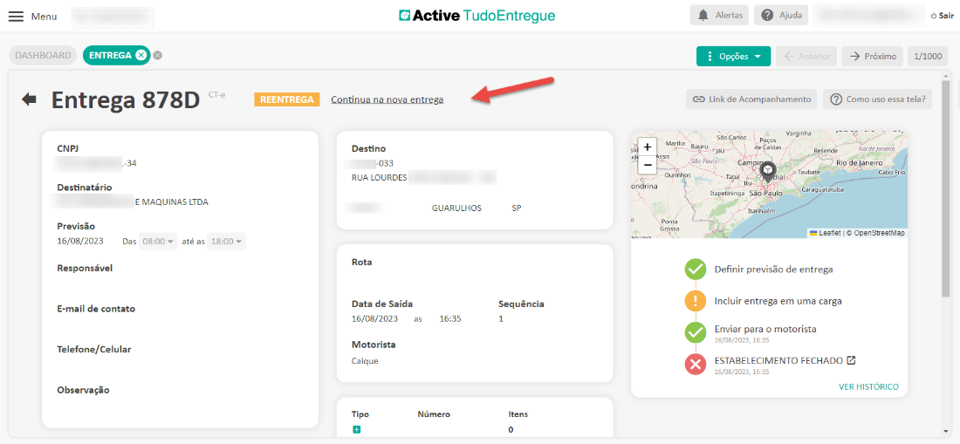Viewport: 960px width, 444px height.
Task: Click the Active TudoEntregue logo
Action: pyautogui.click(x=477, y=16)
